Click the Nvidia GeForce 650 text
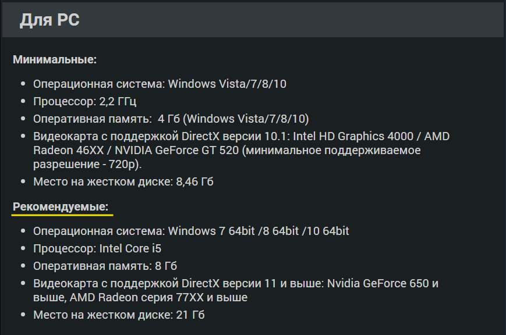Viewport: 506px width, 335px height. tap(378, 283)
